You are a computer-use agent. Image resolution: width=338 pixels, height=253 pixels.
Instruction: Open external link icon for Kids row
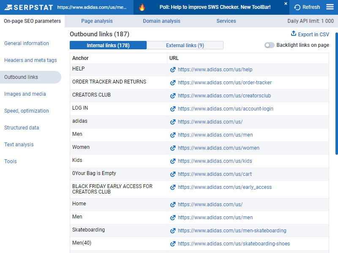tap(173, 161)
